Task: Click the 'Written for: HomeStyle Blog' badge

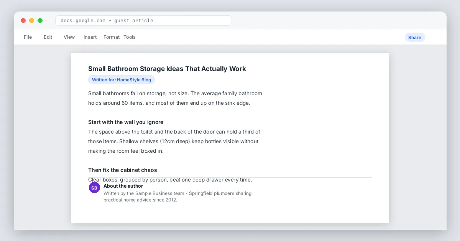Action: pos(122,80)
